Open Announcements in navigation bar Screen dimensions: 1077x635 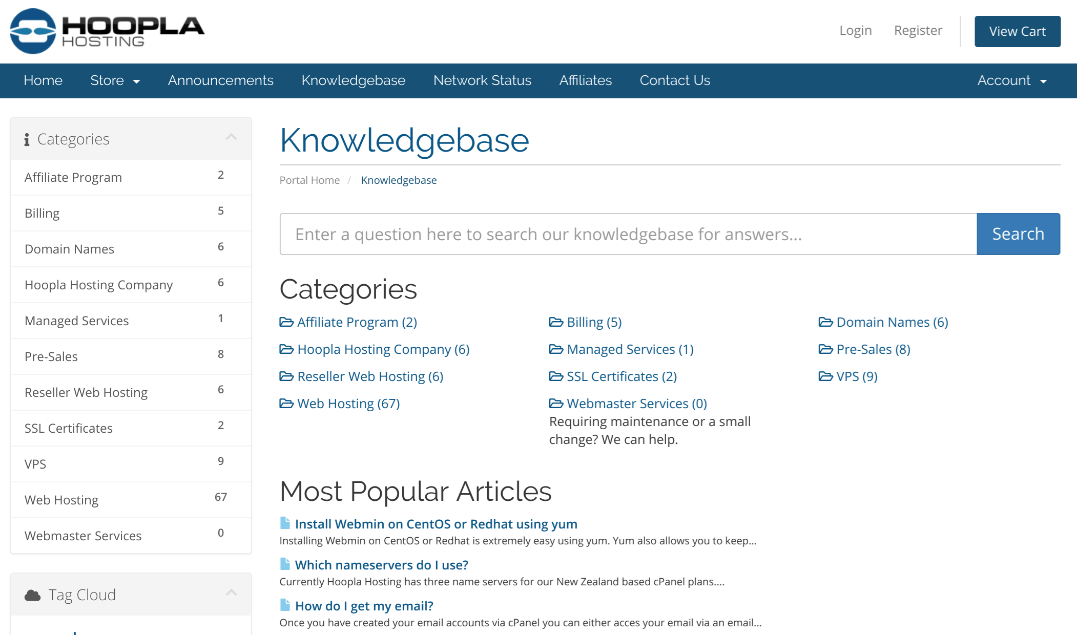click(x=221, y=80)
